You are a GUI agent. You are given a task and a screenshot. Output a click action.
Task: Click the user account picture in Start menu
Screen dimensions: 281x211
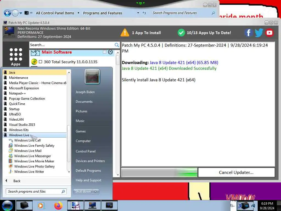coord(92,77)
